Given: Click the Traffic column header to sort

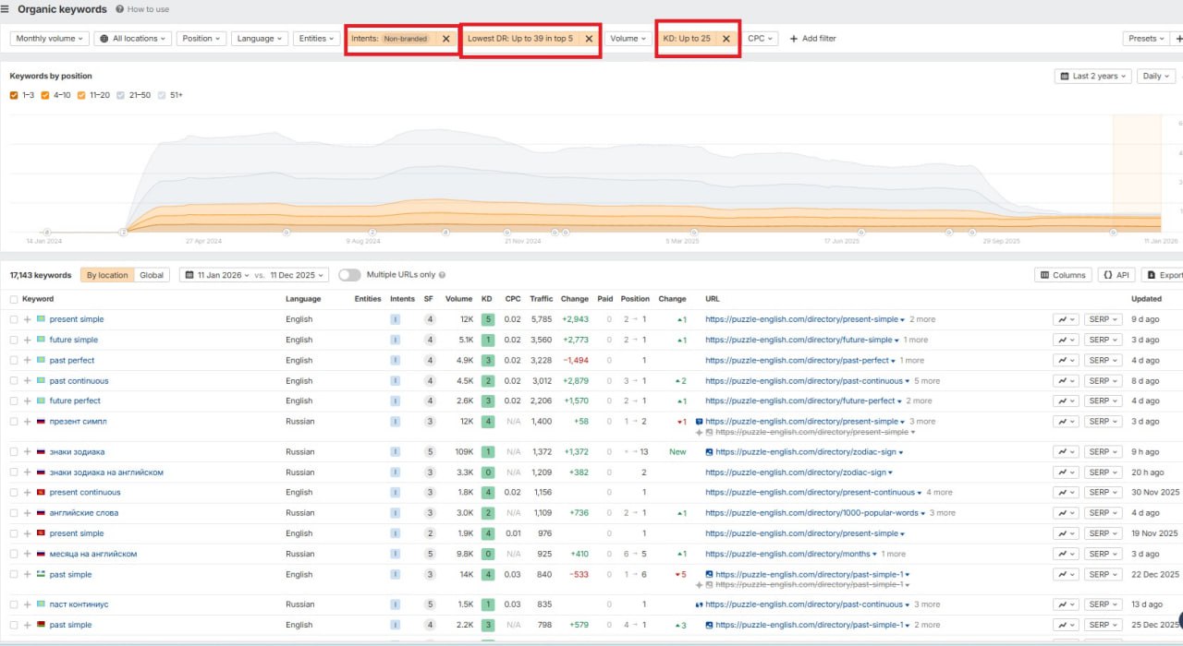Looking at the screenshot, I should (541, 299).
